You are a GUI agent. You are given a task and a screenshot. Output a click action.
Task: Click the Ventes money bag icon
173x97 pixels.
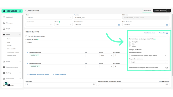(x=4, y=34)
